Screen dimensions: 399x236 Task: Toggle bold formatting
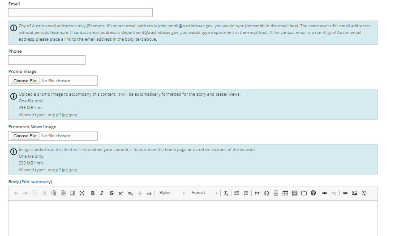(x=93, y=194)
